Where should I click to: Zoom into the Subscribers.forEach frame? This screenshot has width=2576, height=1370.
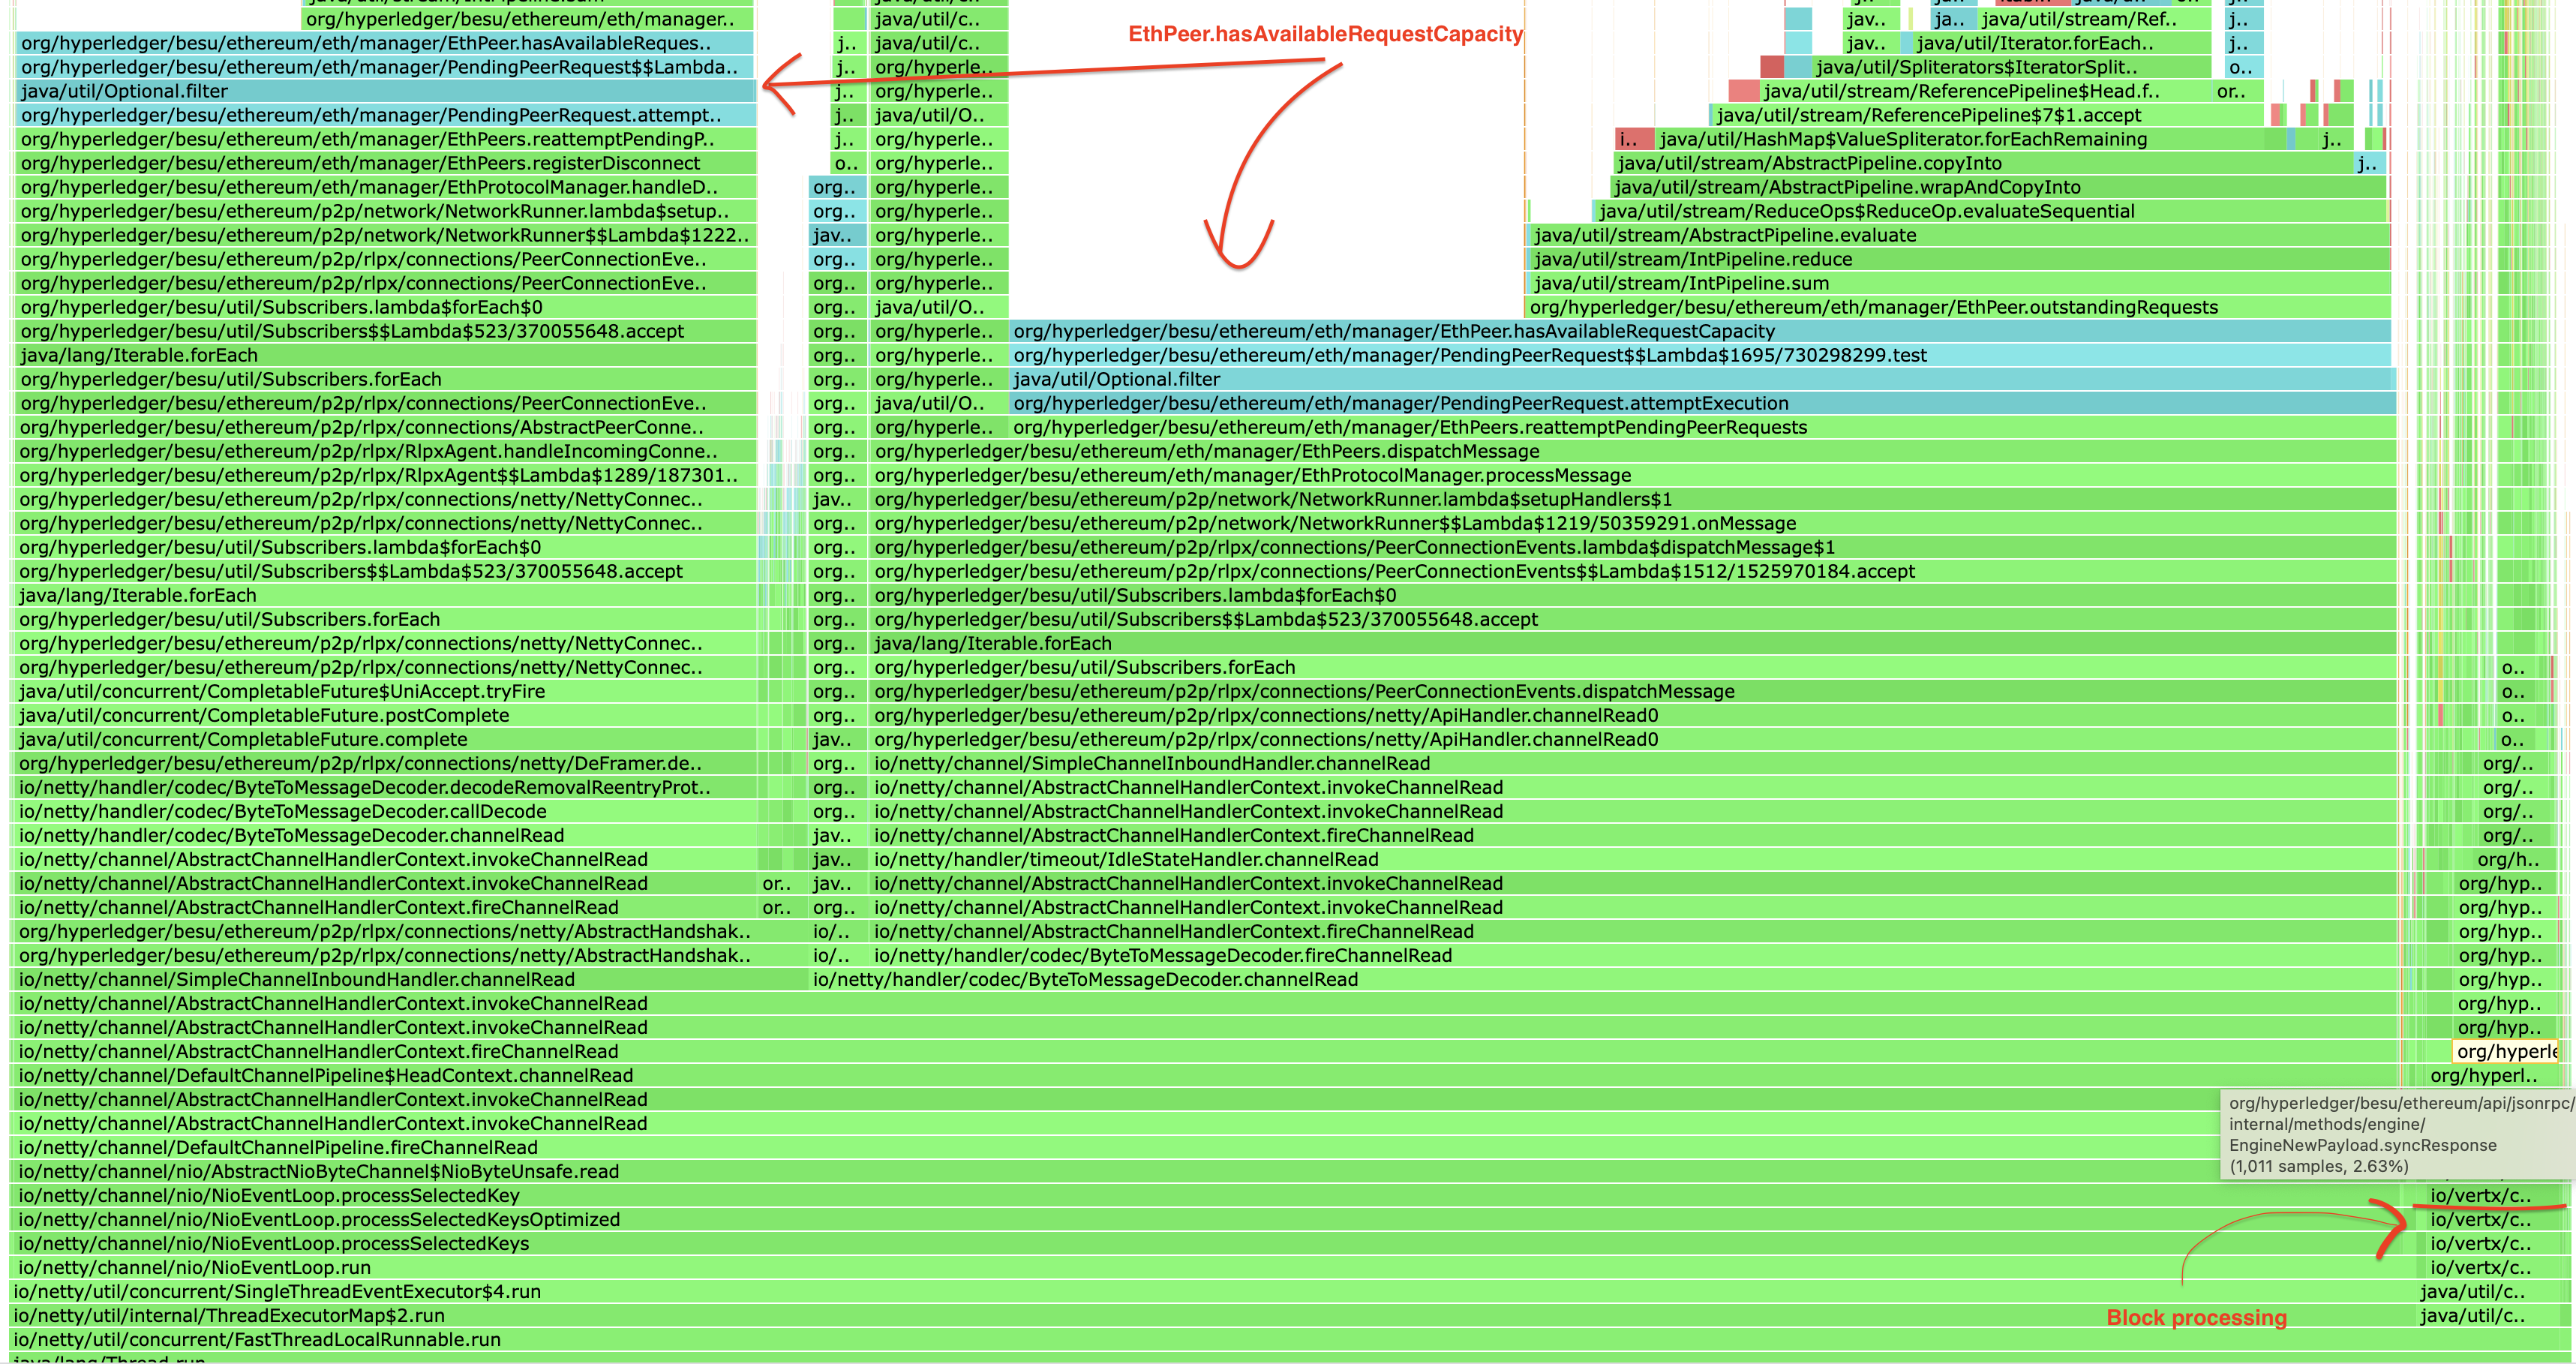click(x=230, y=379)
